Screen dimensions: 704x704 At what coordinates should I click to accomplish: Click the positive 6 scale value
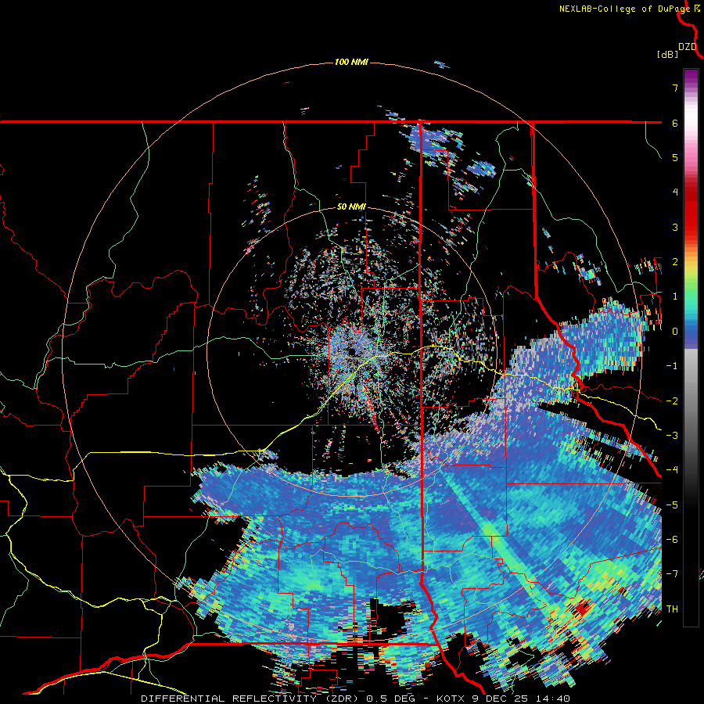(675, 123)
